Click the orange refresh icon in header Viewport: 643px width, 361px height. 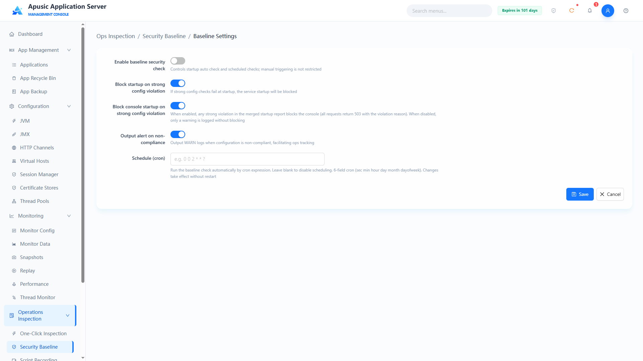[x=572, y=11]
